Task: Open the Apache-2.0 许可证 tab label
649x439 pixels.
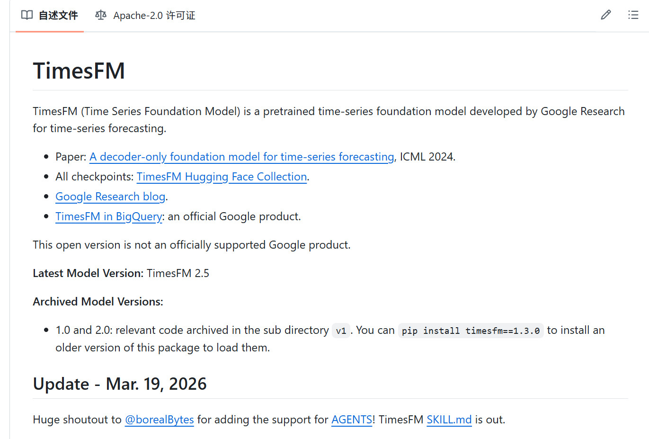Action: [x=154, y=16]
